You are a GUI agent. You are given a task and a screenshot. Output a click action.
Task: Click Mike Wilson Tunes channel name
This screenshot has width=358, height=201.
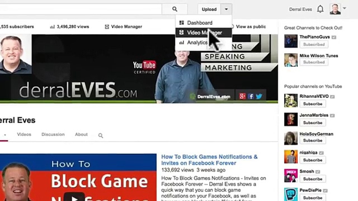point(319,56)
